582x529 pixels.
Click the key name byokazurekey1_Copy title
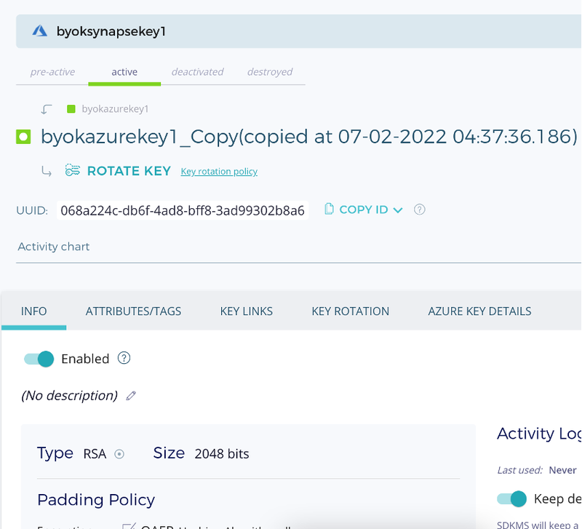(x=309, y=137)
